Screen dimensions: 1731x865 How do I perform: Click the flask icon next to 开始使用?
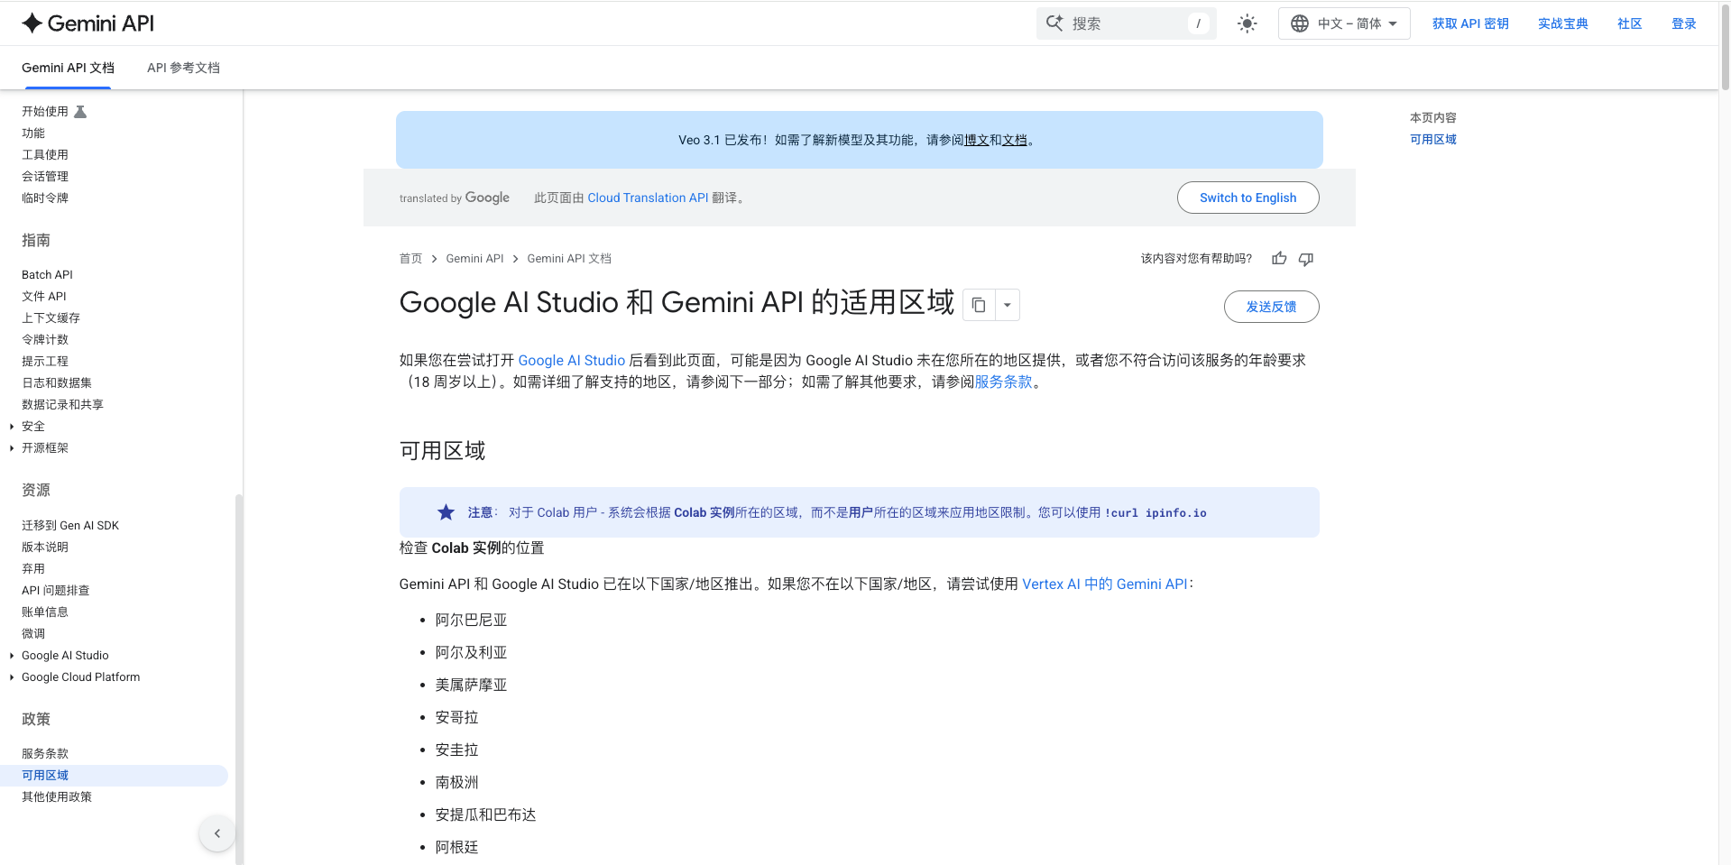[80, 110]
